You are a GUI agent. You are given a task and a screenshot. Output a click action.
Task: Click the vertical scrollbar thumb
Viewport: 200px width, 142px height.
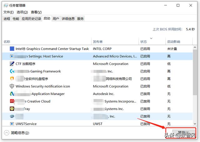click(x=195, y=72)
